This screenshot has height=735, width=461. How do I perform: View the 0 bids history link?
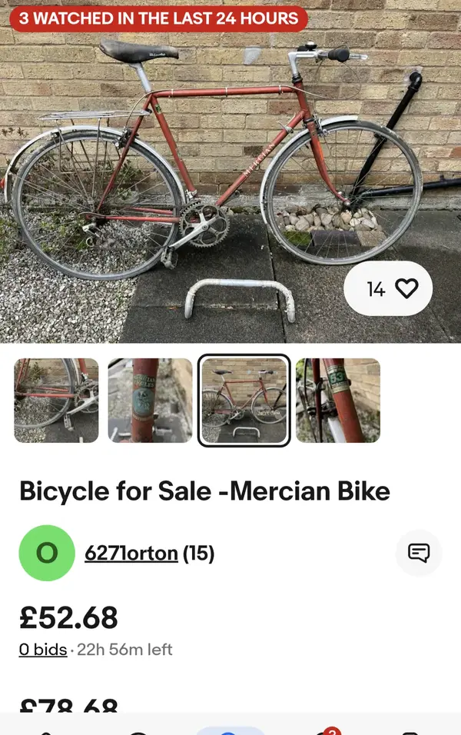point(43,650)
